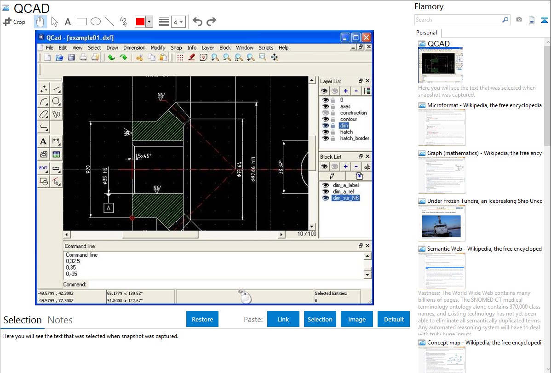Hide the dim_a_label block
This screenshot has height=373, width=551.
[x=326, y=185]
